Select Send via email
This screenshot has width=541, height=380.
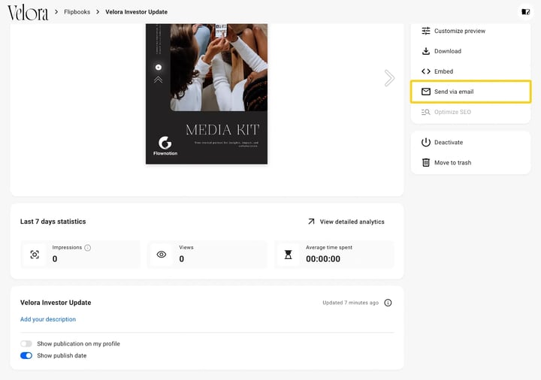[x=470, y=92]
